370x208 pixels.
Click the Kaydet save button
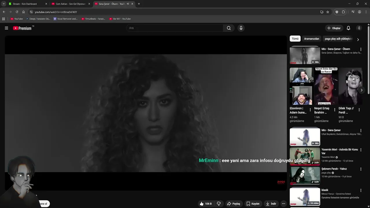pyautogui.click(x=253, y=204)
